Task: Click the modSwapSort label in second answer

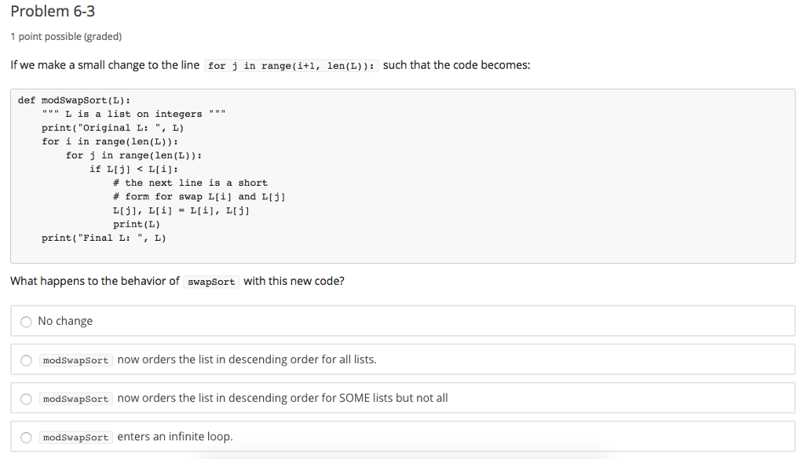Action: coord(75,360)
